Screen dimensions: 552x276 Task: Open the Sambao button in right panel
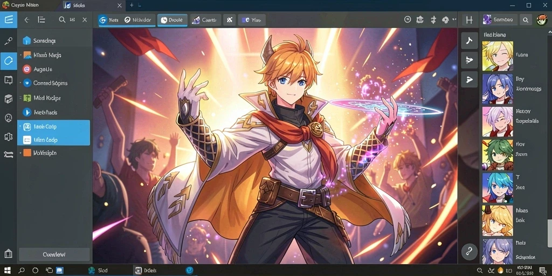click(x=500, y=20)
